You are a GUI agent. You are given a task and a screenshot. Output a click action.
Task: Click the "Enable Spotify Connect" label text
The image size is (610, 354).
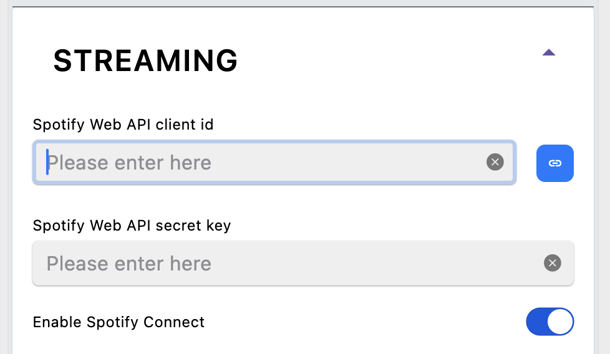(x=119, y=322)
